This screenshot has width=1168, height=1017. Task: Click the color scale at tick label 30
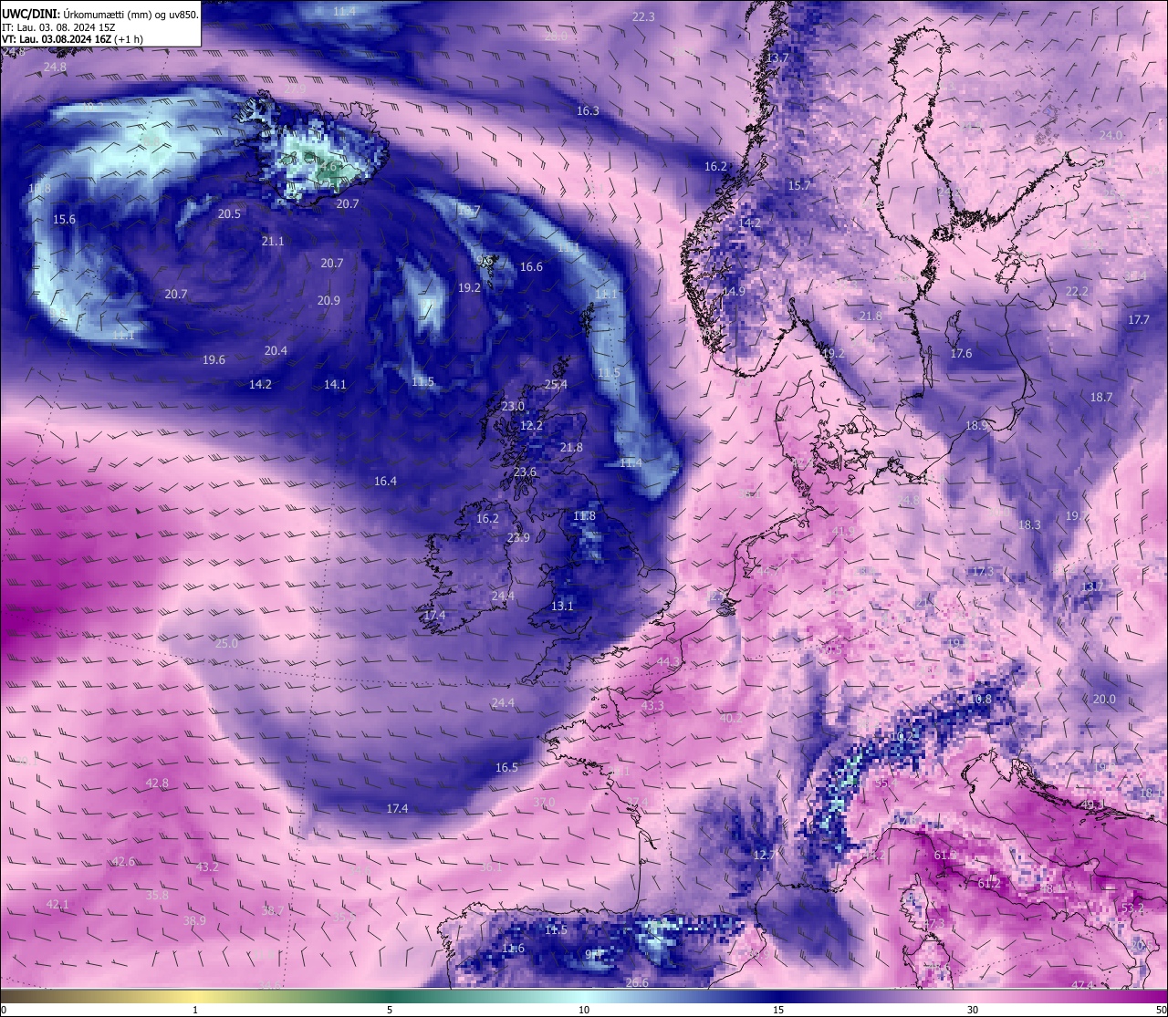[x=973, y=1009]
